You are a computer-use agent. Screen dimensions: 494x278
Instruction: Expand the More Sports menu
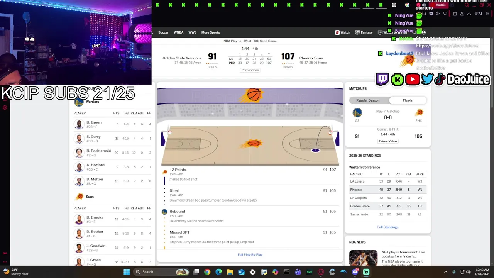[210, 32]
